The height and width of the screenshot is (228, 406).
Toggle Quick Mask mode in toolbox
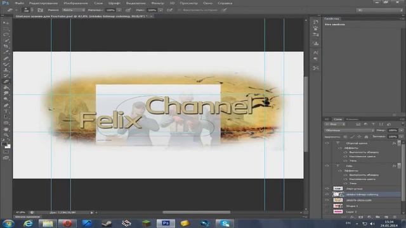tap(6, 152)
